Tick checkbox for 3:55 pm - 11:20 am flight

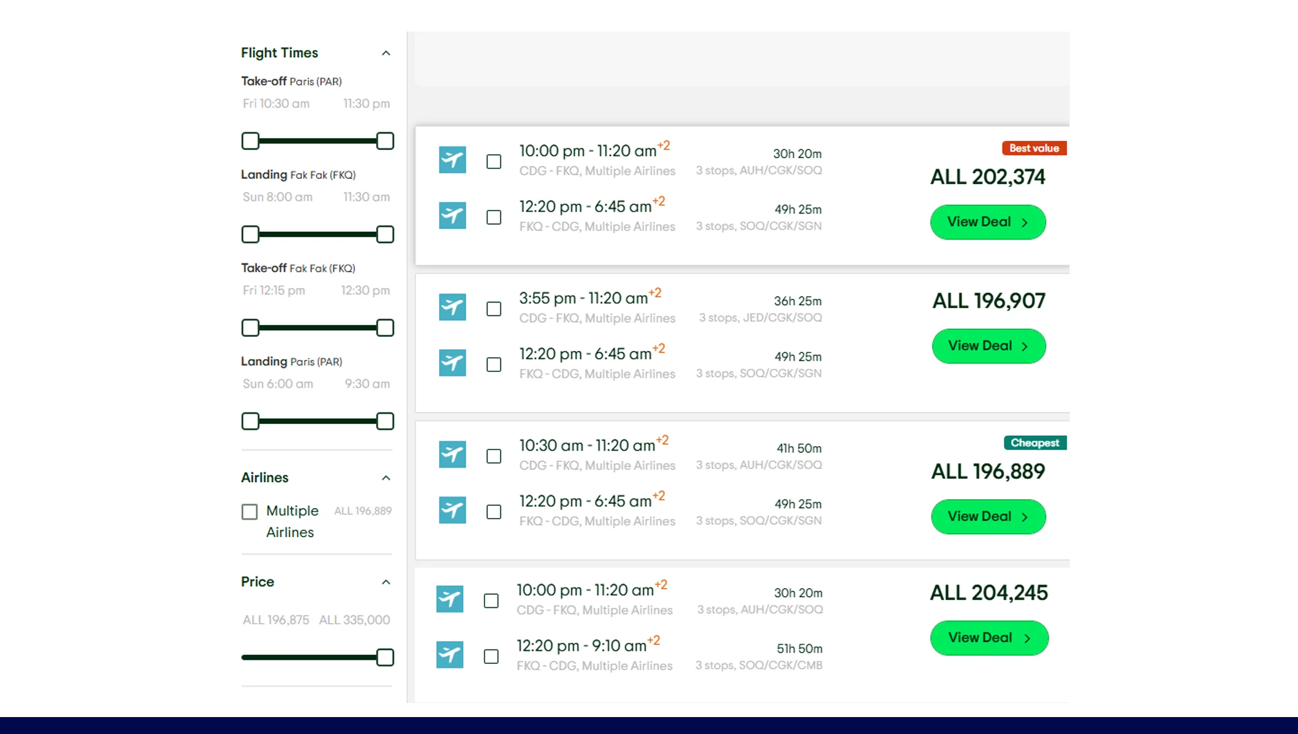(x=494, y=309)
